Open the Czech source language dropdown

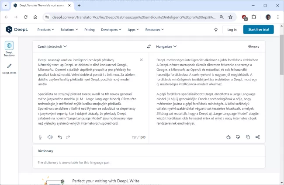[x=52, y=46]
